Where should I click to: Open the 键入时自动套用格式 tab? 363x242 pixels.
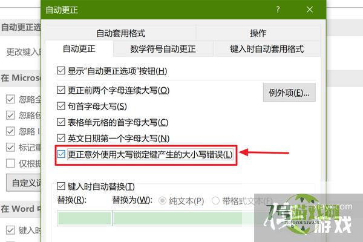(x=267, y=49)
